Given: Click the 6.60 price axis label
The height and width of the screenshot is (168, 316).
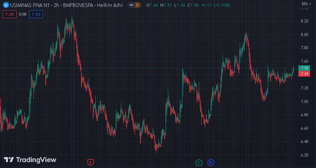Looking at the screenshot, I should pyautogui.click(x=304, y=128).
